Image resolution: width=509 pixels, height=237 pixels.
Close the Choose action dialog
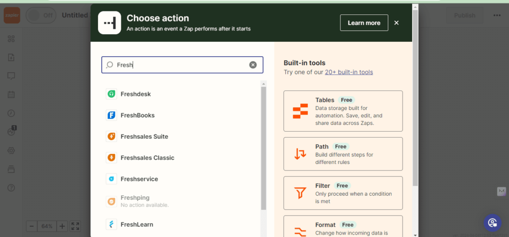(396, 23)
